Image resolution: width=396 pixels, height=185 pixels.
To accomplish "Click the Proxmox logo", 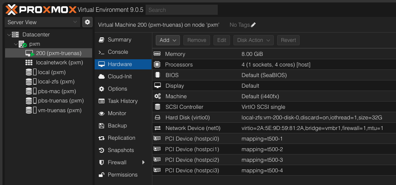I will (41, 10).
